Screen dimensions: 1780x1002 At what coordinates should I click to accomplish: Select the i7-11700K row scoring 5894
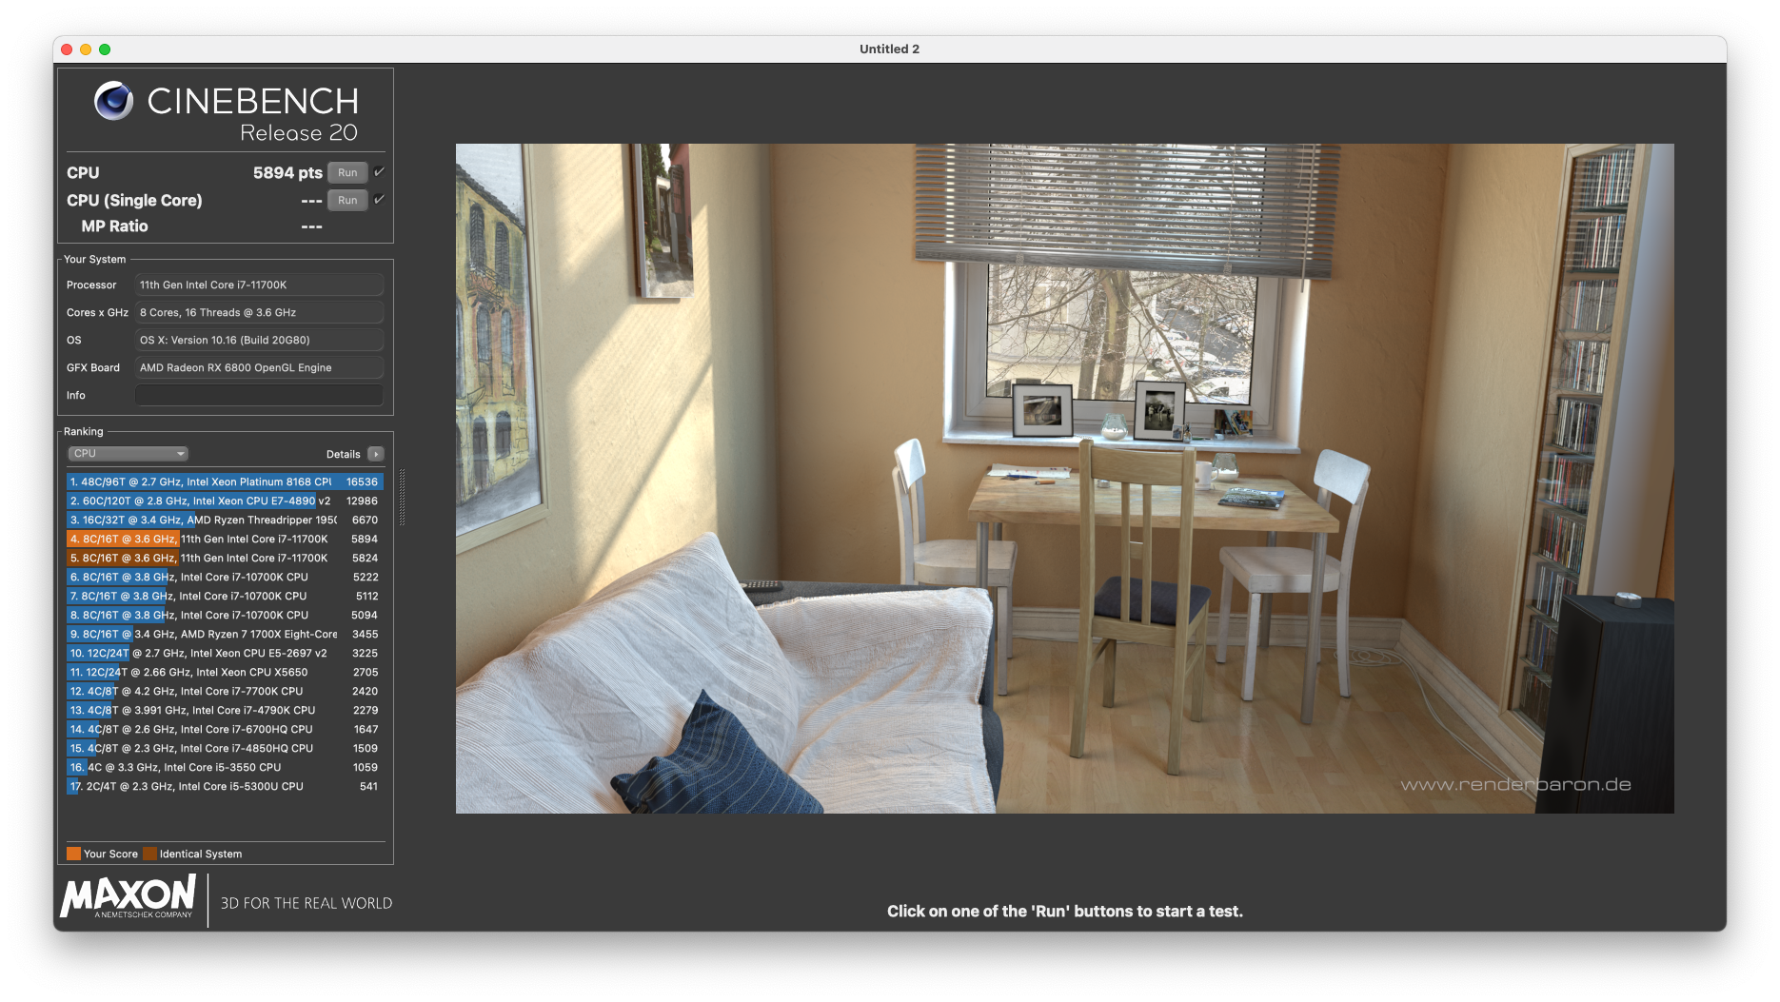click(x=225, y=539)
